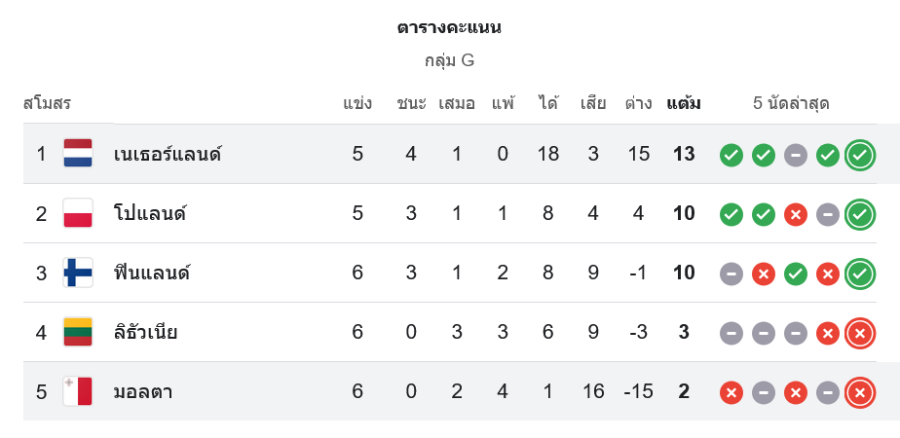The height and width of the screenshot is (438, 900).
Task: Open team เนเธอร์แลนด์ link
Action: [168, 154]
